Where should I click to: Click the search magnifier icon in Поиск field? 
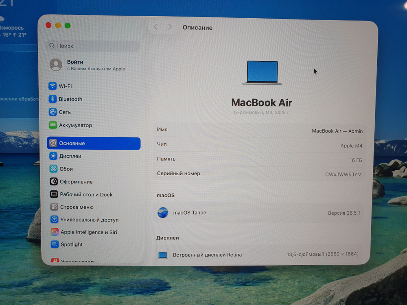[x=52, y=46]
